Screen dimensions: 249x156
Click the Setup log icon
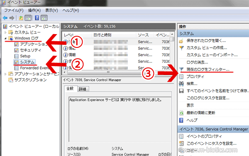click(16, 56)
